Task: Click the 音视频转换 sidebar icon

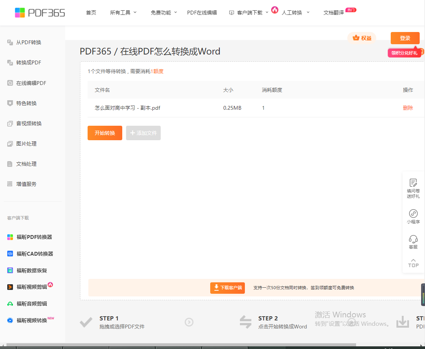Action: tap(10, 124)
